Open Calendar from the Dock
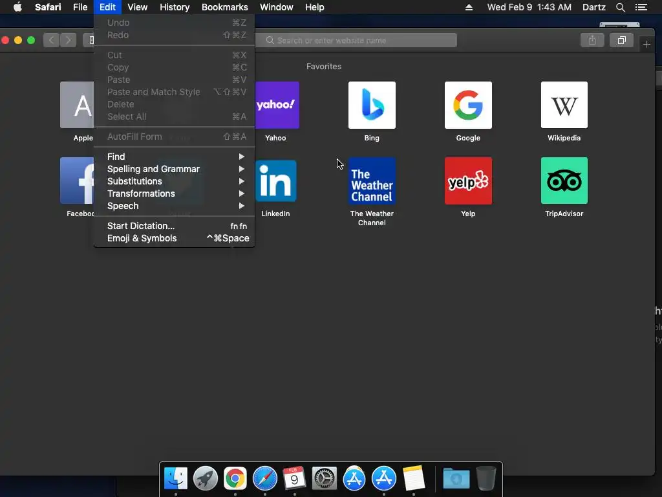Image resolution: width=662 pixels, height=497 pixels. click(294, 478)
